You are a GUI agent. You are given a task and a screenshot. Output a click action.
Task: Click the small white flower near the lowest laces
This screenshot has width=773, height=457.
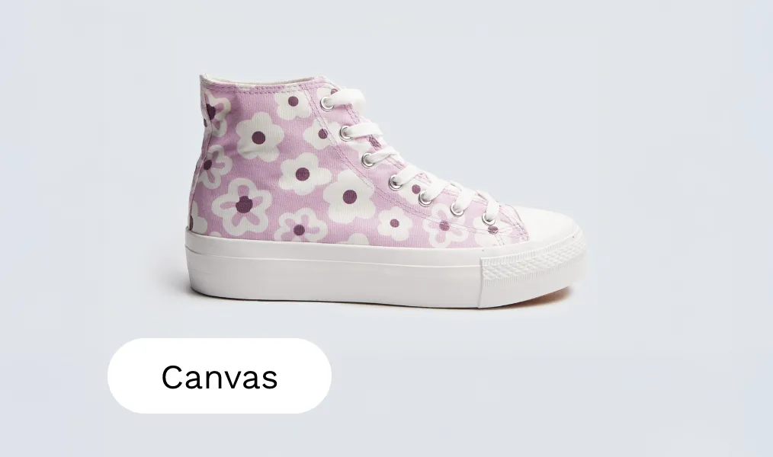[x=395, y=223]
